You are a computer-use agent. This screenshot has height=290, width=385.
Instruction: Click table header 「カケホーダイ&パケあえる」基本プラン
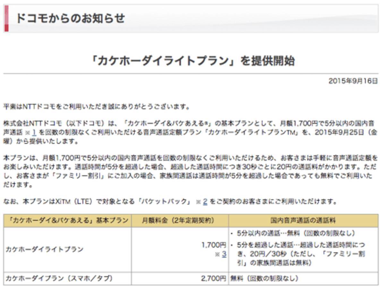coord(67,220)
